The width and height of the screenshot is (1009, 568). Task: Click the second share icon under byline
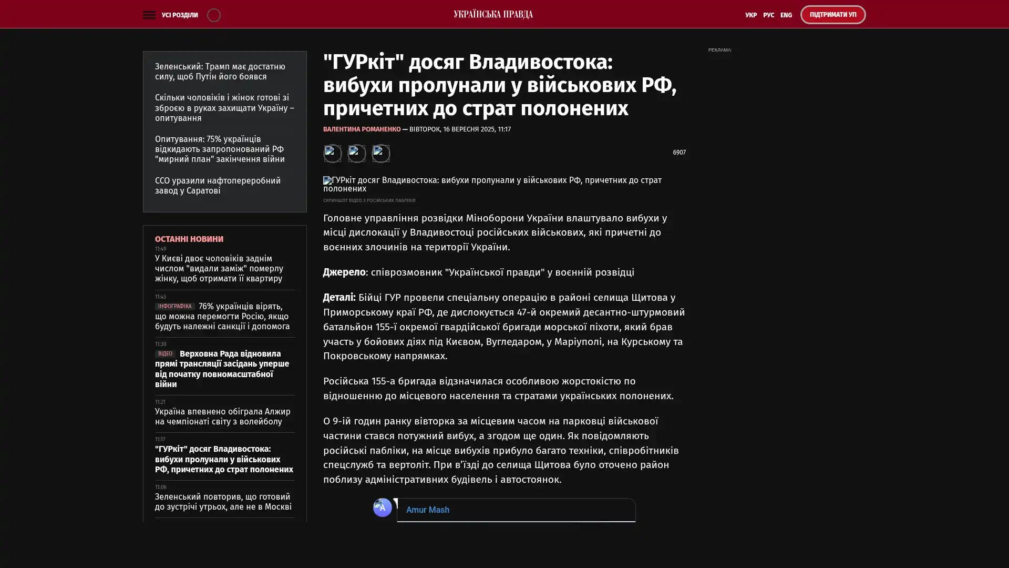pos(356,153)
